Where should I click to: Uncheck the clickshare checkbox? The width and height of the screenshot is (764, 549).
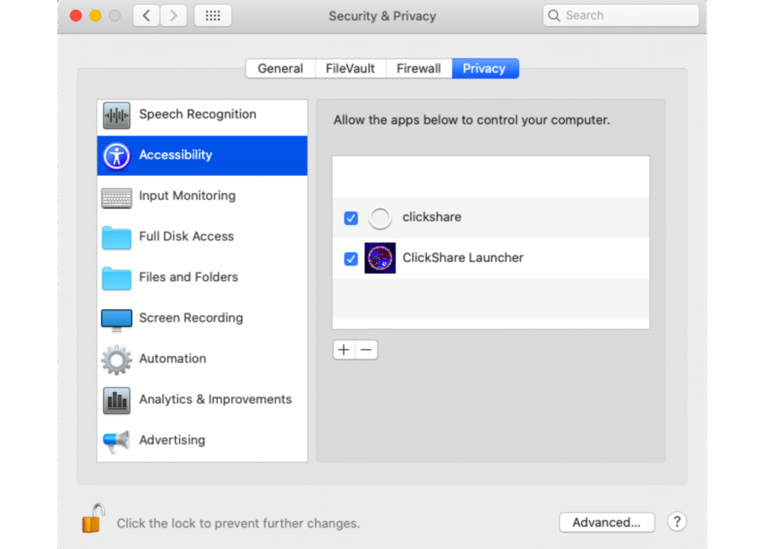pos(351,218)
